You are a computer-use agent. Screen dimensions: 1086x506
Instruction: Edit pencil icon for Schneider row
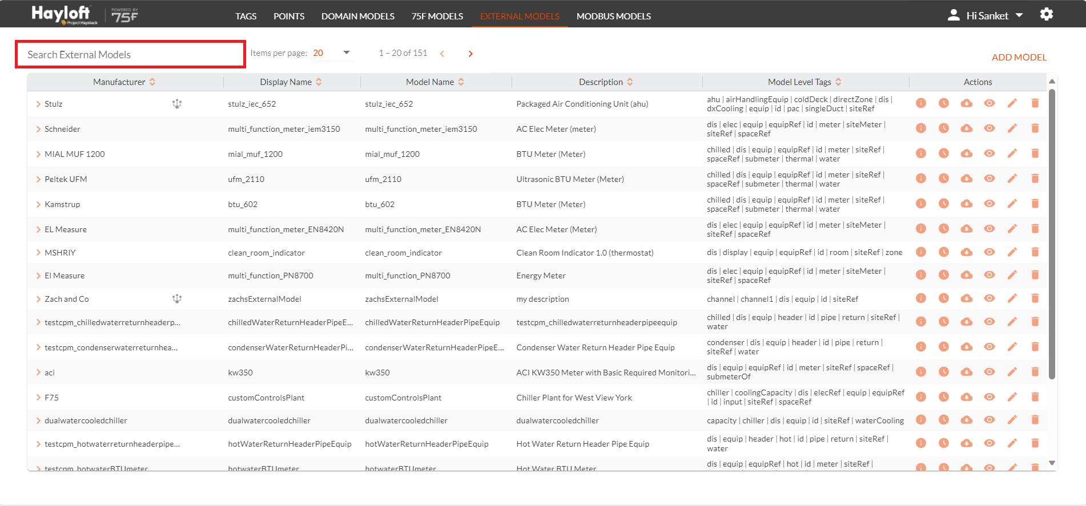point(1012,128)
